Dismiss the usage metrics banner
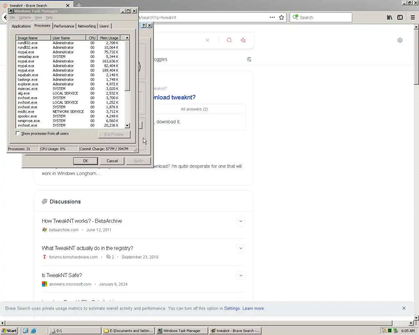This screenshot has height=335, width=419. [404, 308]
